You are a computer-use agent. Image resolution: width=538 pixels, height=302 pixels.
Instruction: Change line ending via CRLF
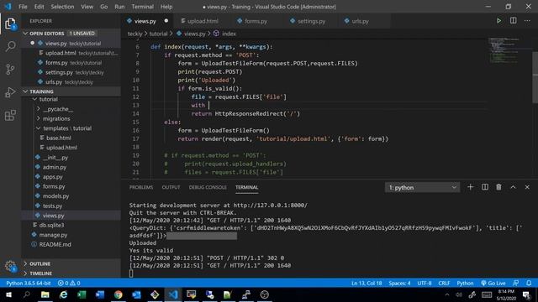click(444, 284)
